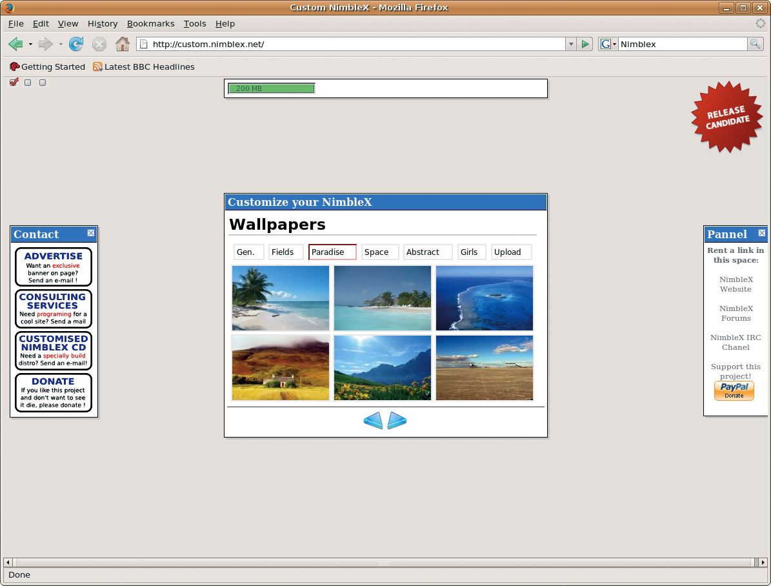771x586 pixels.
Task: Click the search magnifier icon
Action: 755,44
